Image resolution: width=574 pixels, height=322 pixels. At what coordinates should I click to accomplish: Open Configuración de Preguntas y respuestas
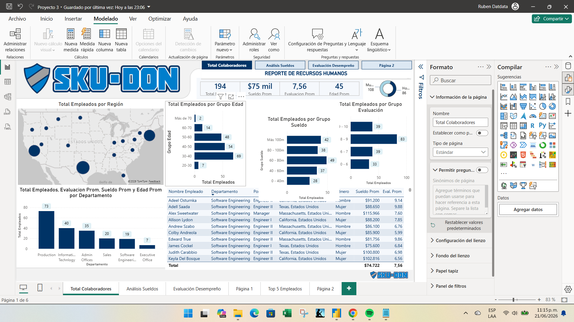coord(317,40)
